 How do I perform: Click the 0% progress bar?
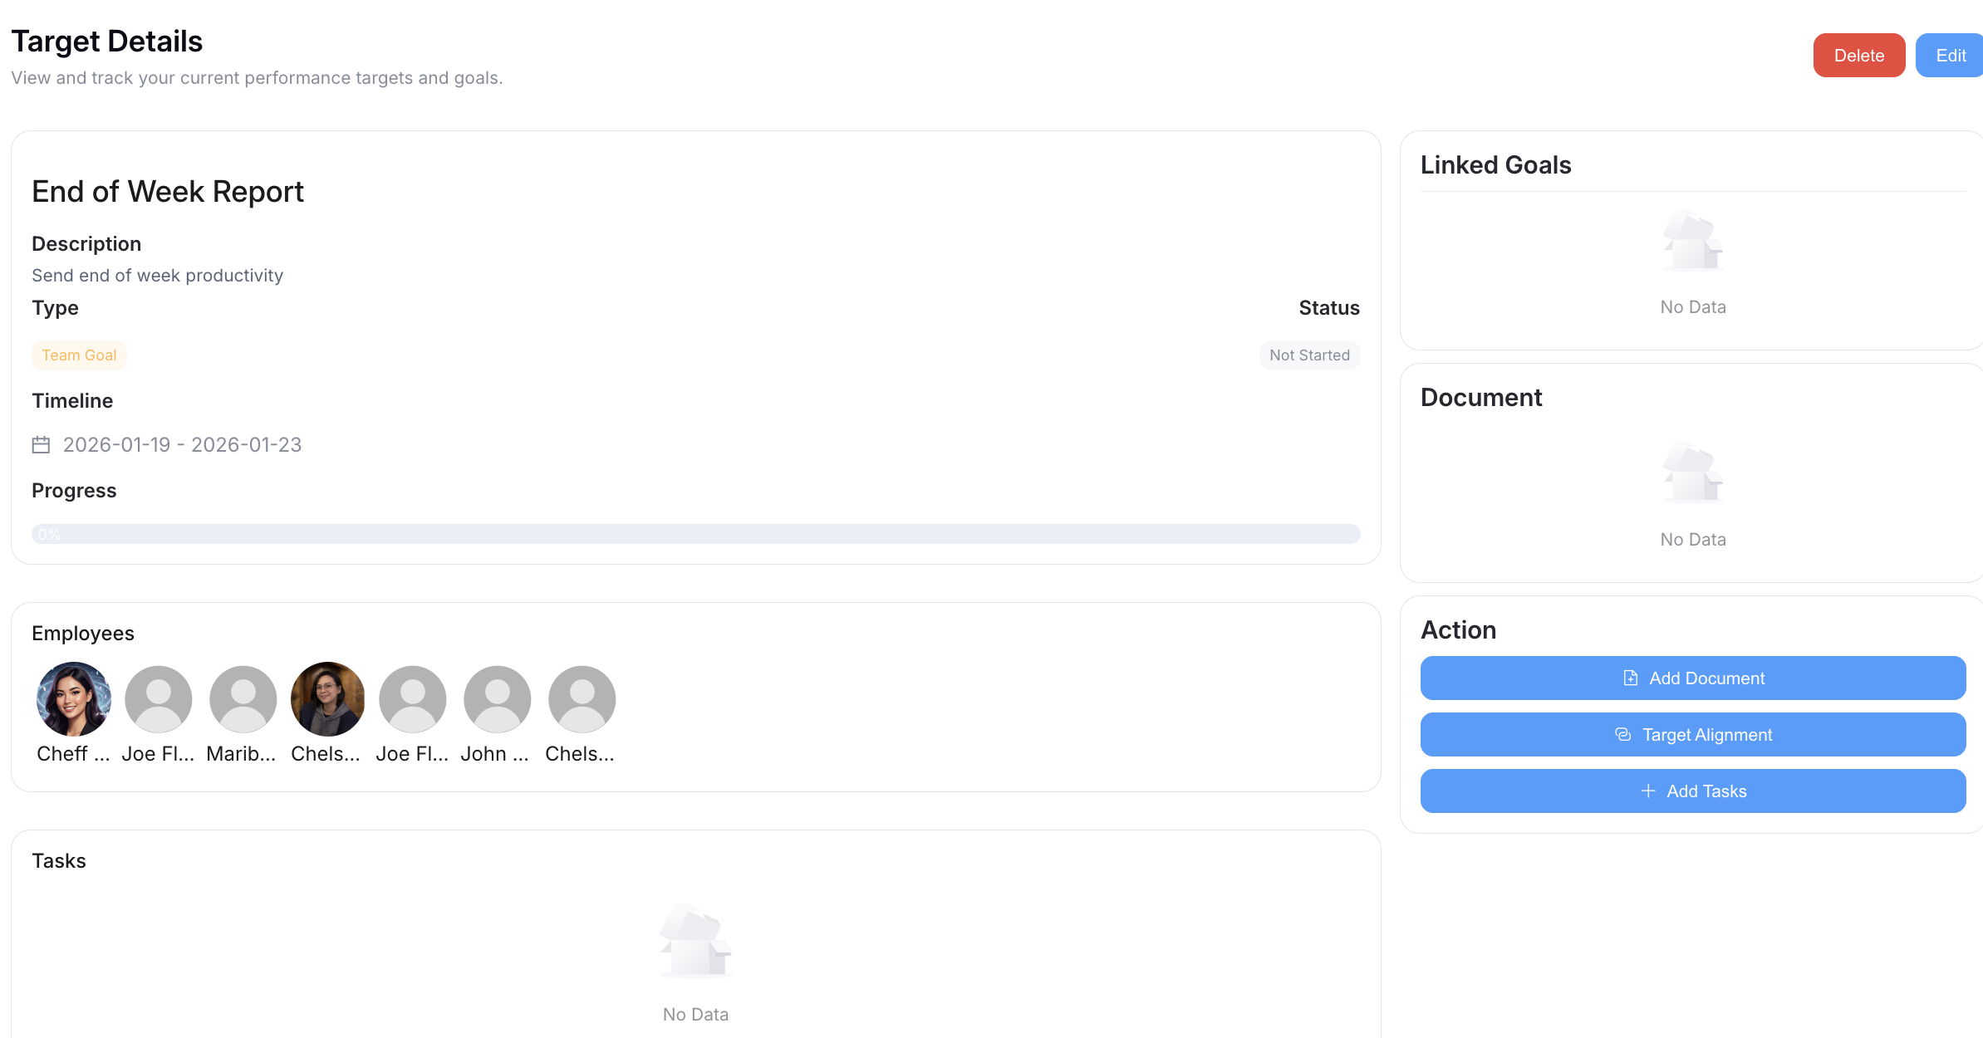[x=695, y=534]
